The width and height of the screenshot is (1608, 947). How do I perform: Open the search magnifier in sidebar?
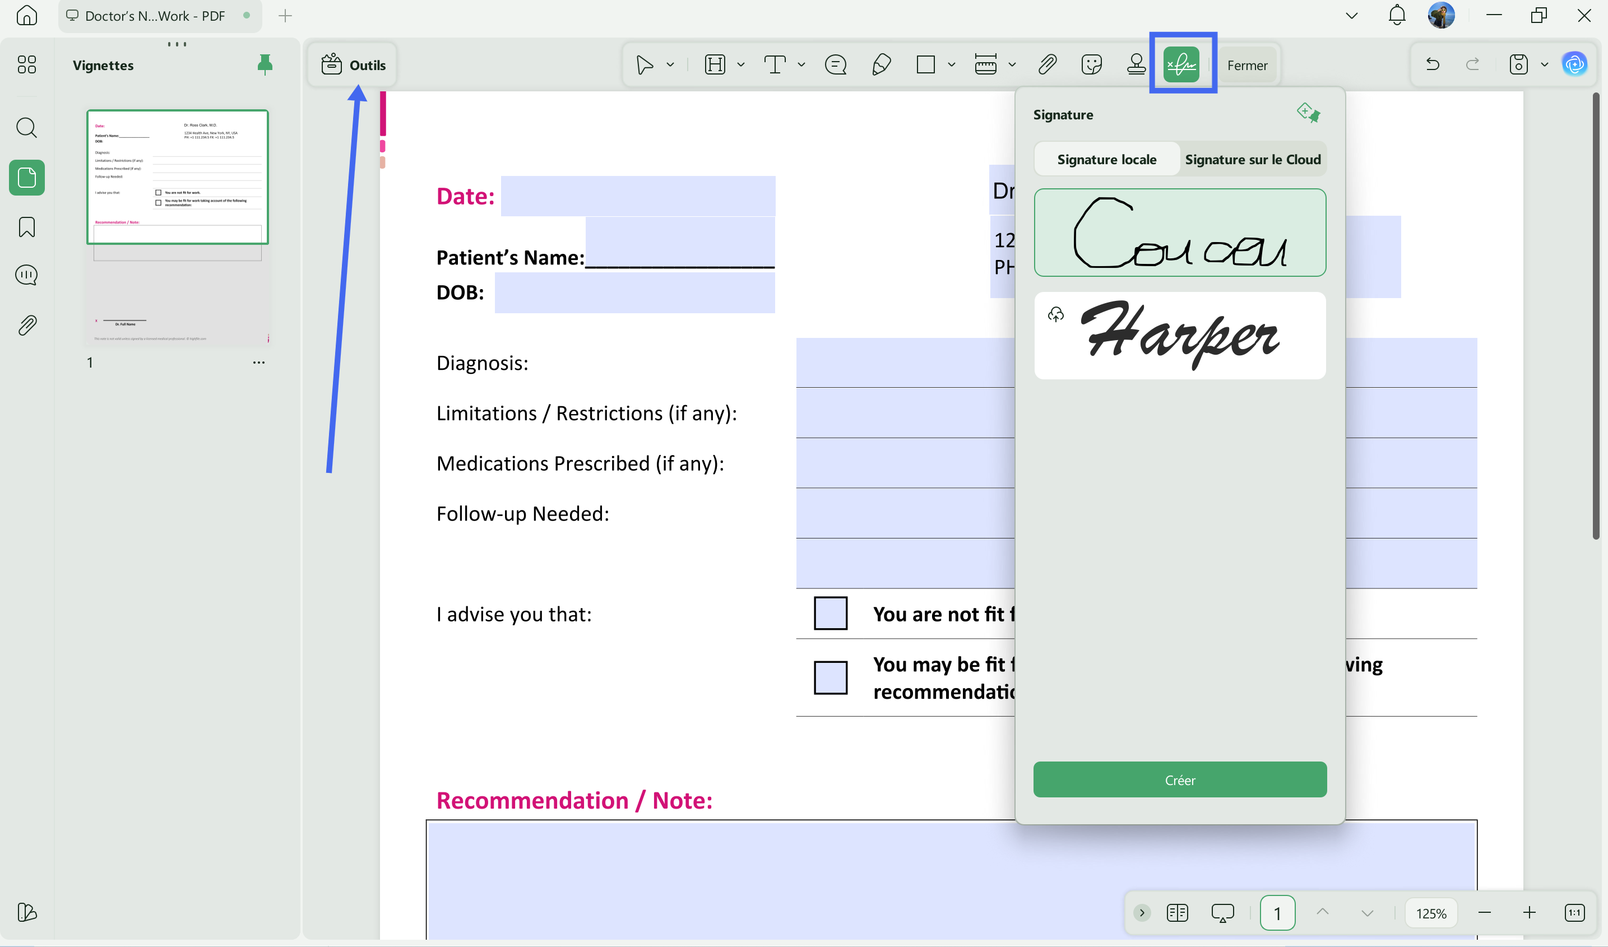coord(27,128)
